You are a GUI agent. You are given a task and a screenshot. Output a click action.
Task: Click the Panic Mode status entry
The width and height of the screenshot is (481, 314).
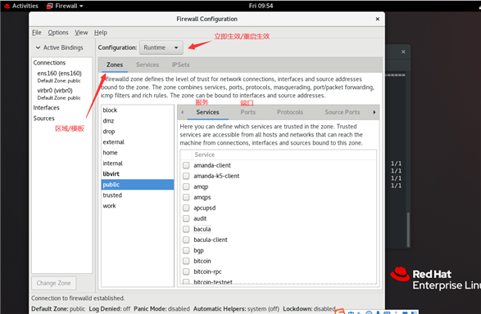[161, 309]
